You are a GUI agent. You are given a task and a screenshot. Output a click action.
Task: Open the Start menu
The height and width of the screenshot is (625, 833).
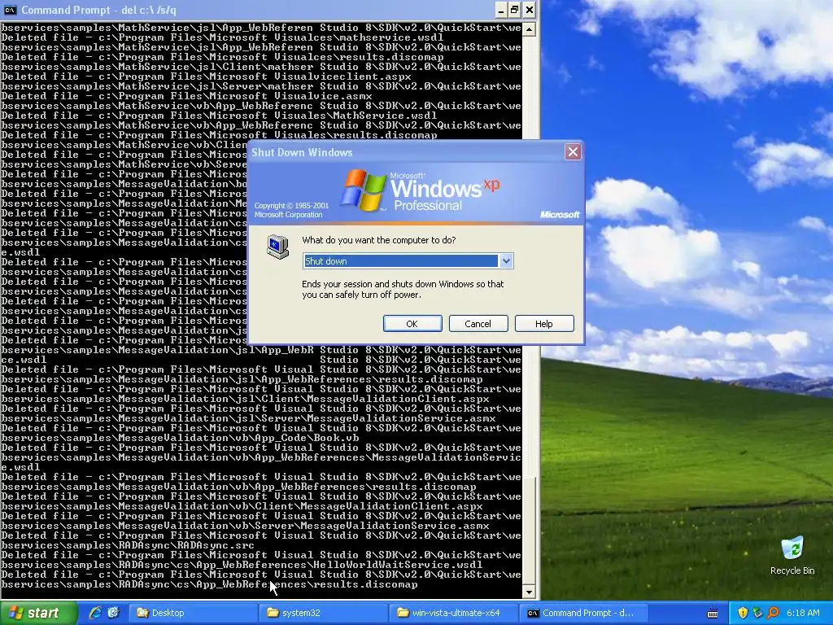tap(37, 613)
